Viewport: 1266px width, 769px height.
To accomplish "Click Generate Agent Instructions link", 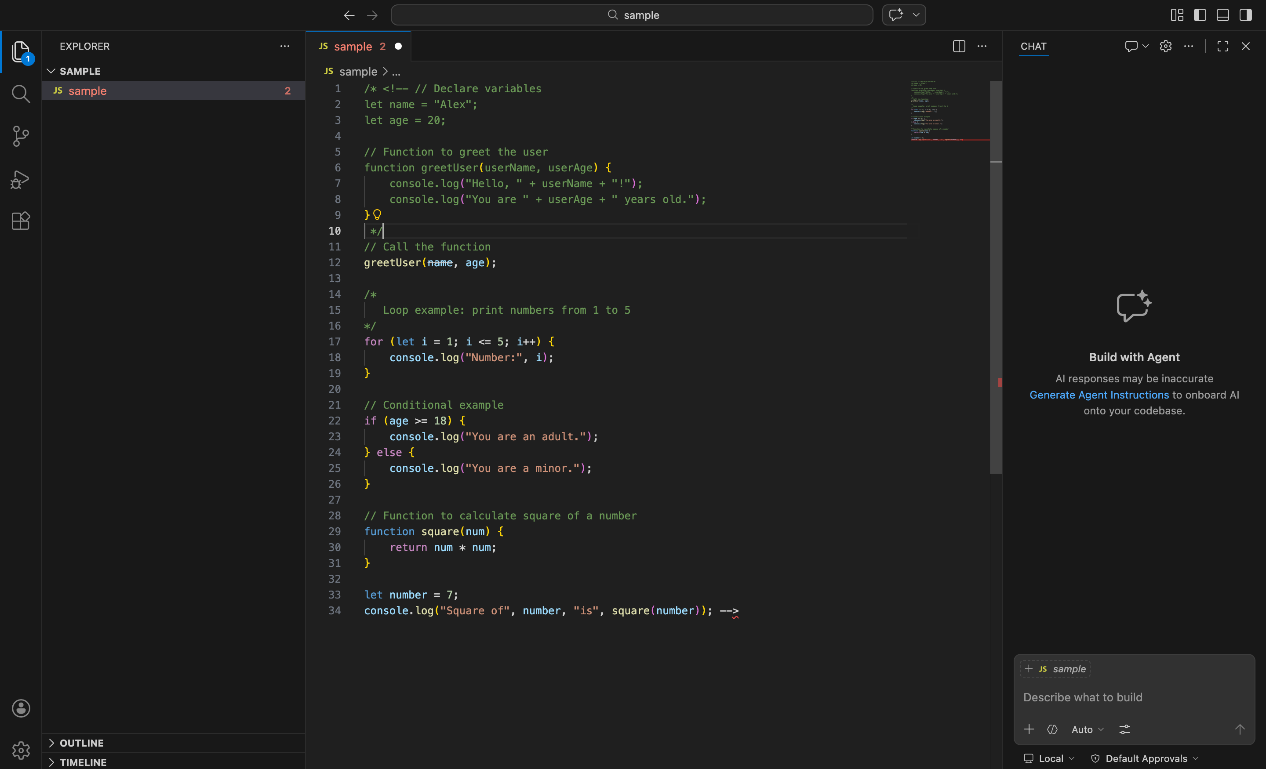I will [1099, 395].
